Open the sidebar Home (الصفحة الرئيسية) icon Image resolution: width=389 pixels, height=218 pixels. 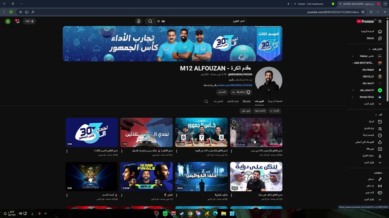point(380,31)
